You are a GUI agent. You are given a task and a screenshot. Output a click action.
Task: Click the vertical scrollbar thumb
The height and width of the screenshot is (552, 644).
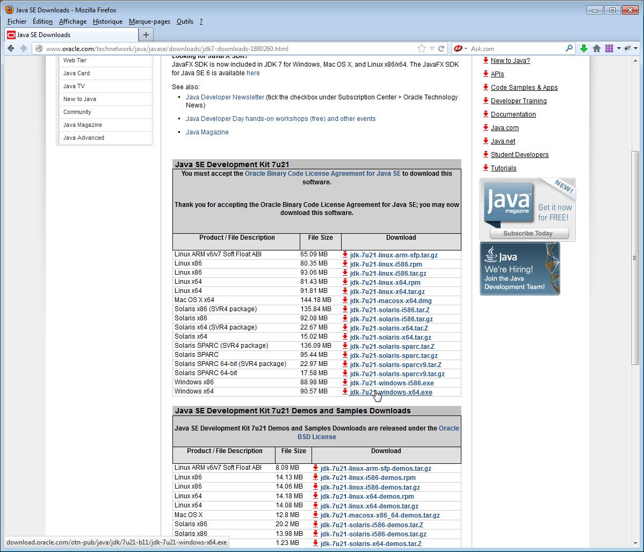635,257
